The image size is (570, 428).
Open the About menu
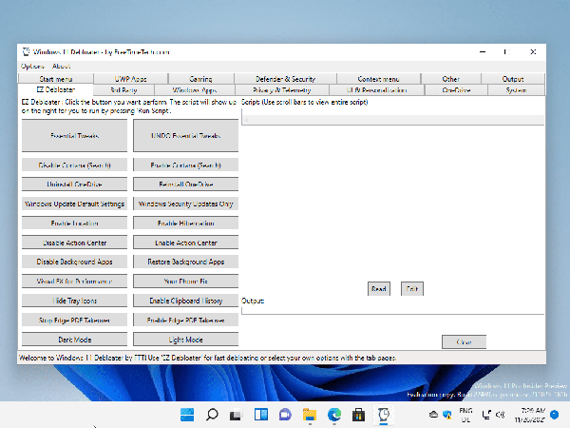pos(61,67)
